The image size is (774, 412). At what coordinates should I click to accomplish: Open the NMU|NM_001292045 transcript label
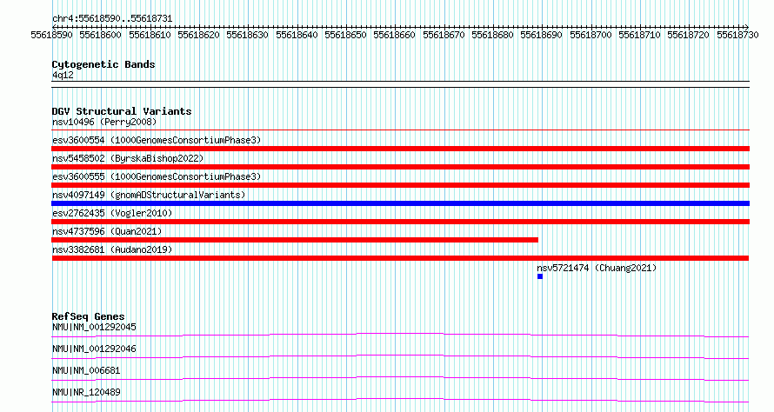click(x=94, y=327)
